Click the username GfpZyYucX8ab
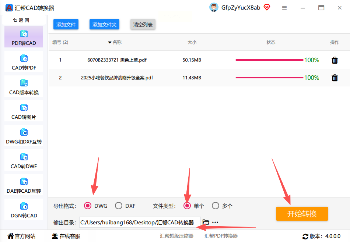 pyautogui.click(x=241, y=8)
